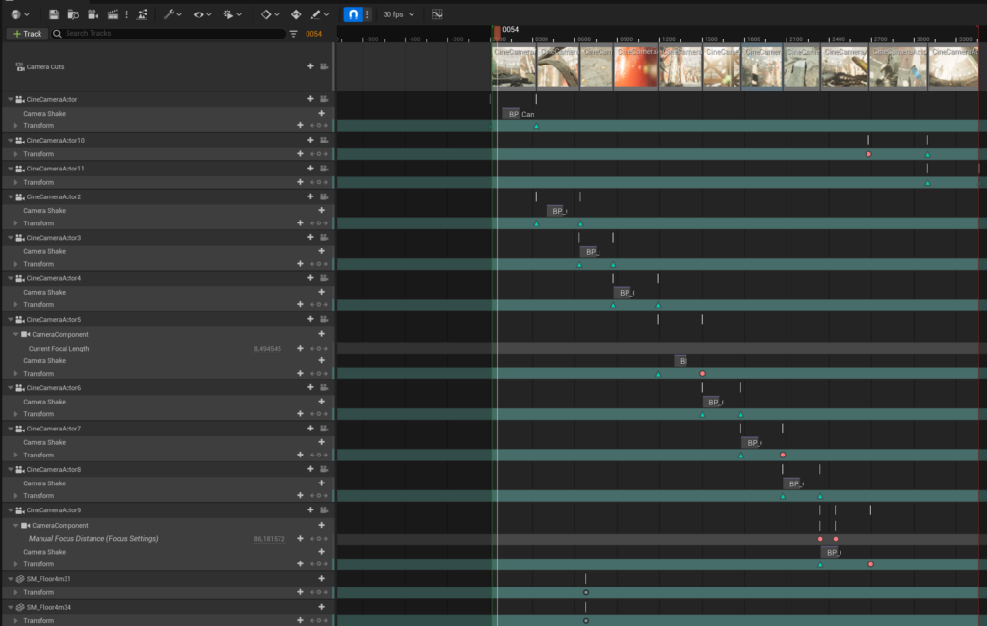Click the browse to sequence asset icon
This screenshot has height=626, width=987.
73,13
